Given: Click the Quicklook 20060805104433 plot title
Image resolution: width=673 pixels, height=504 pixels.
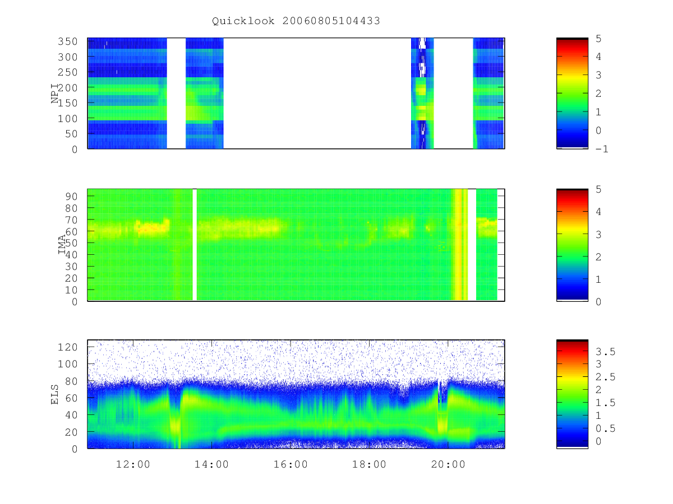Looking at the screenshot, I should (296, 21).
